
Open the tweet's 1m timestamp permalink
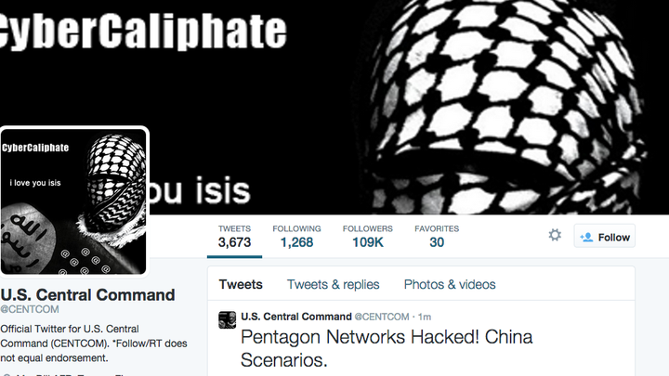pos(425,317)
